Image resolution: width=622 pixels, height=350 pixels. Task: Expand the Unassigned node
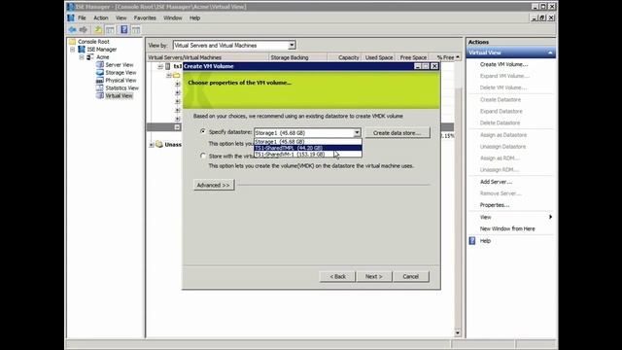[152, 145]
